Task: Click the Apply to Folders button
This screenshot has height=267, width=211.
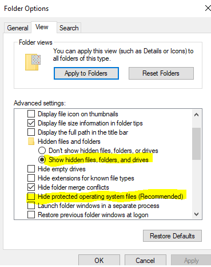Action: [86, 73]
